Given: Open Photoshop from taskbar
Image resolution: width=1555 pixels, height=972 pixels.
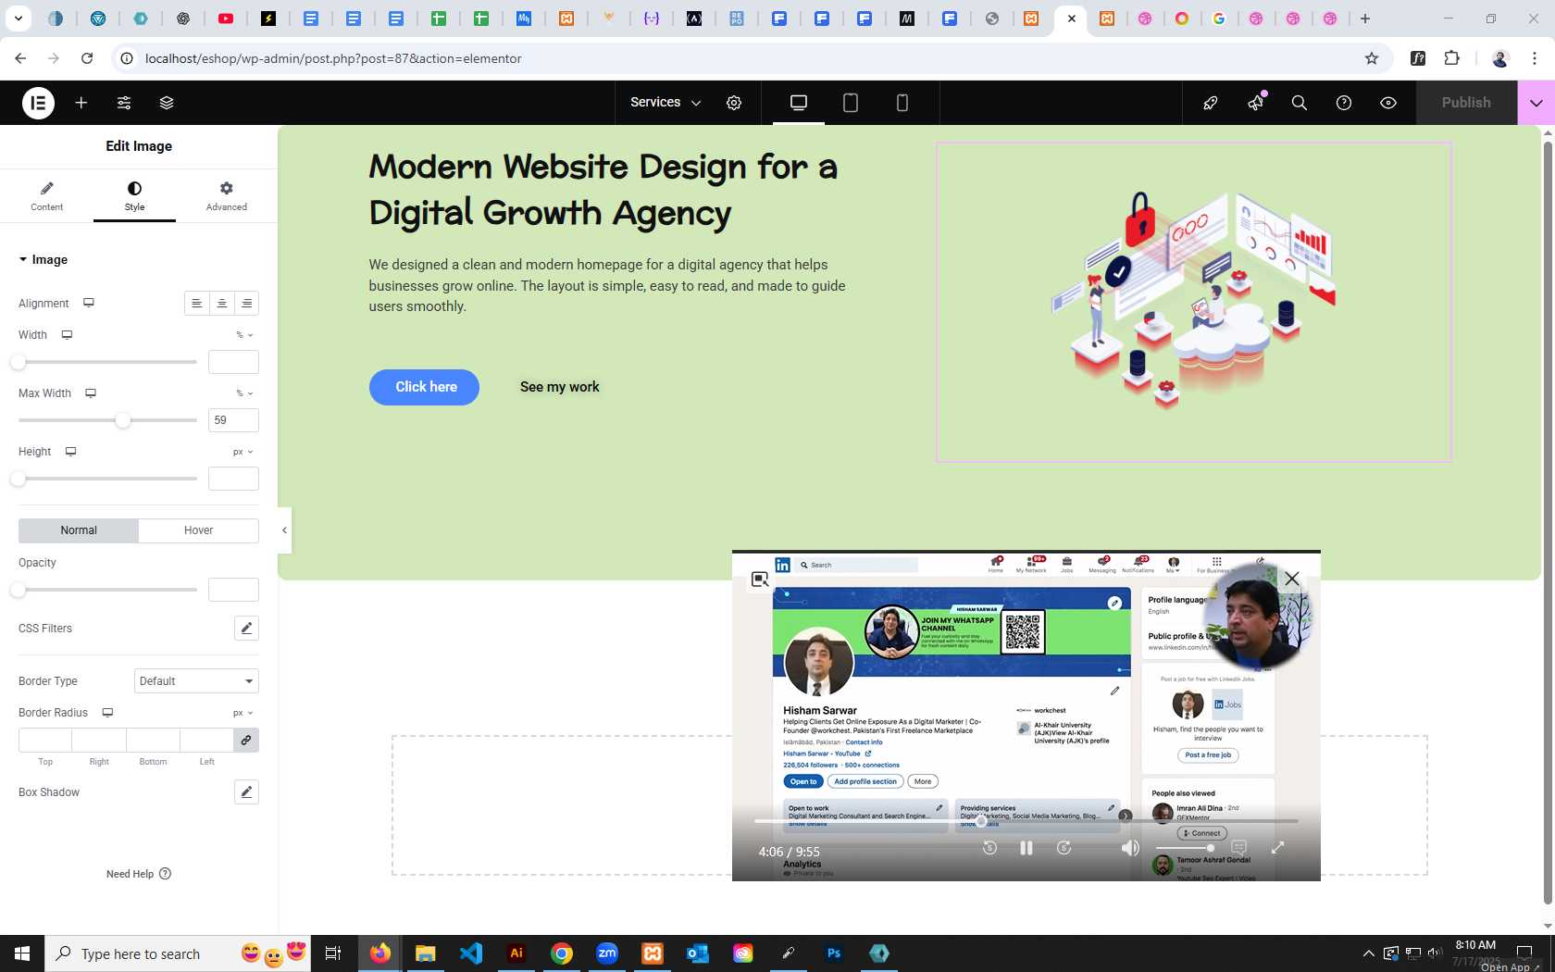Looking at the screenshot, I should [834, 953].
